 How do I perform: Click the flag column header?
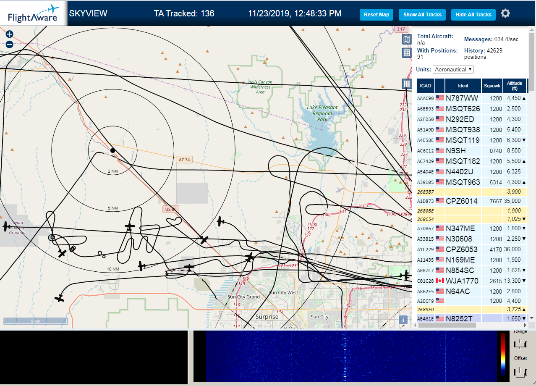pyautogui.click(x=440, y=86)
